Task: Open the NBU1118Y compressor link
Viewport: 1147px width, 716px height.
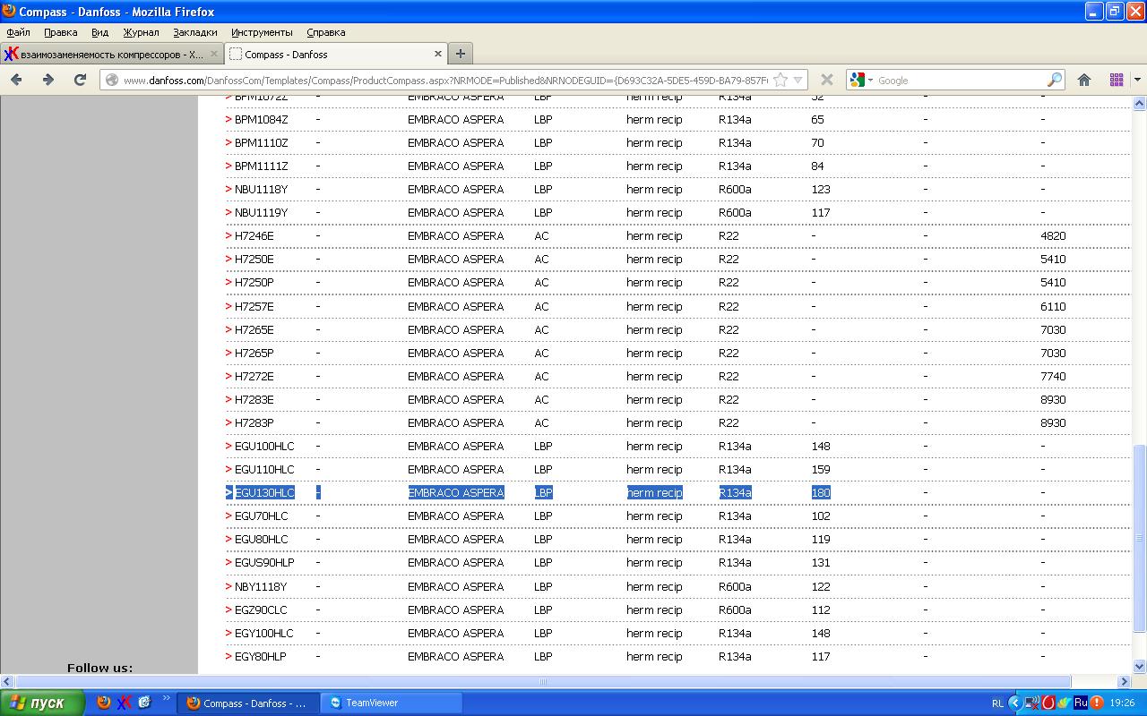Action: [x=261, y=189]
